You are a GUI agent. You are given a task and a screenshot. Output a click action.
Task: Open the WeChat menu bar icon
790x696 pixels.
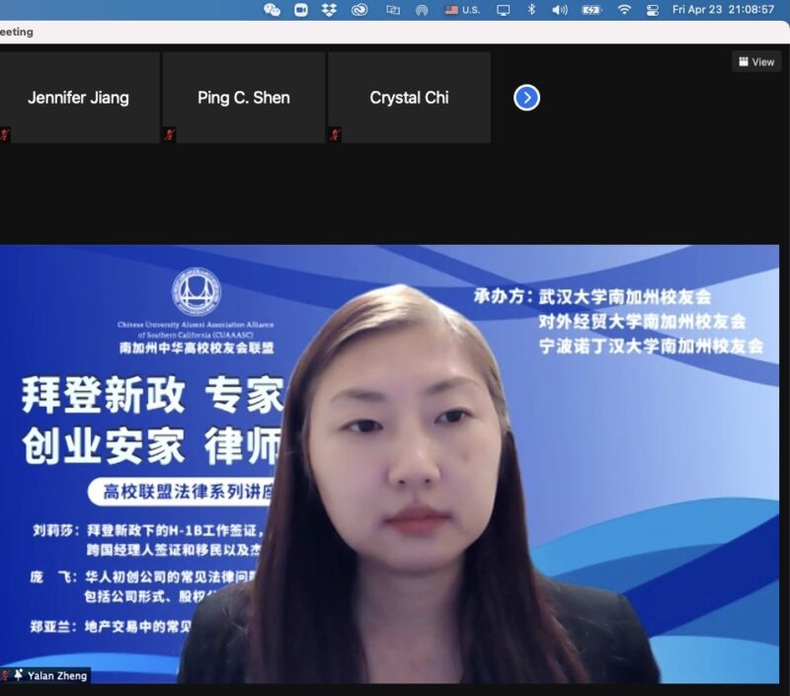point(273,10)
